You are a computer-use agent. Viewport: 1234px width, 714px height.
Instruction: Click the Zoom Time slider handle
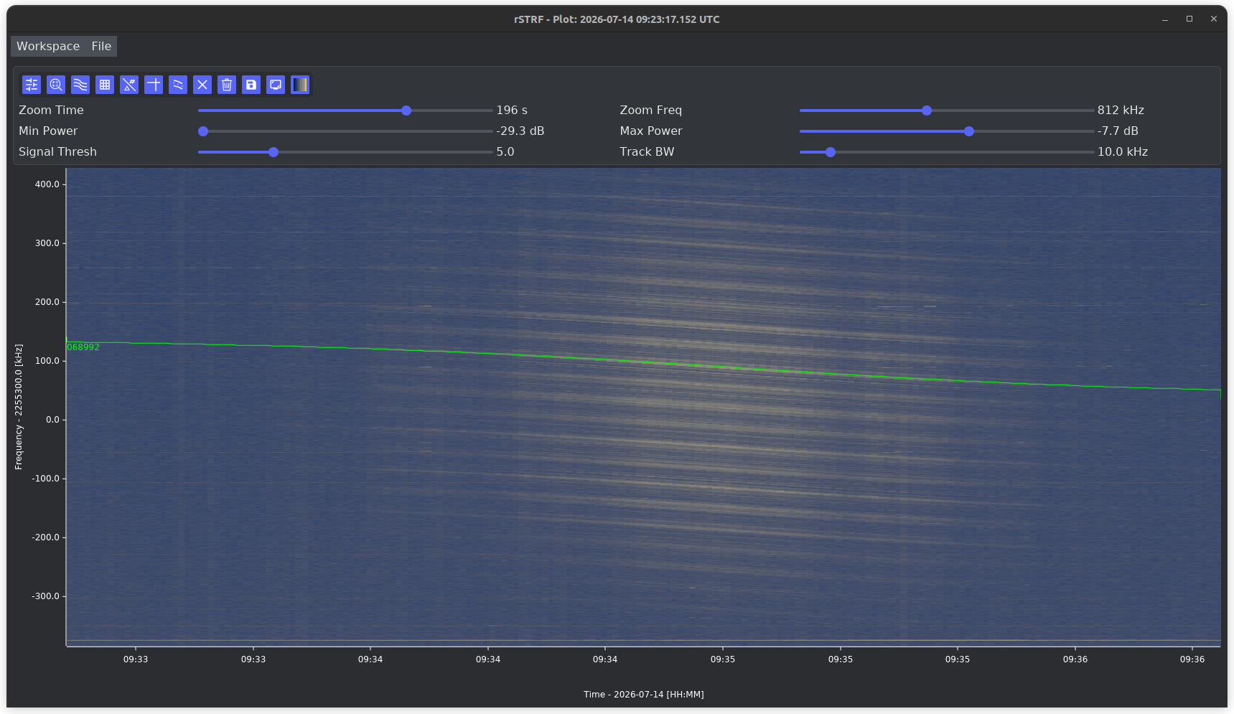click(x=406, y=111)
